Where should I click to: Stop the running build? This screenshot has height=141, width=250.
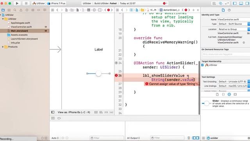tap(26, 3)
